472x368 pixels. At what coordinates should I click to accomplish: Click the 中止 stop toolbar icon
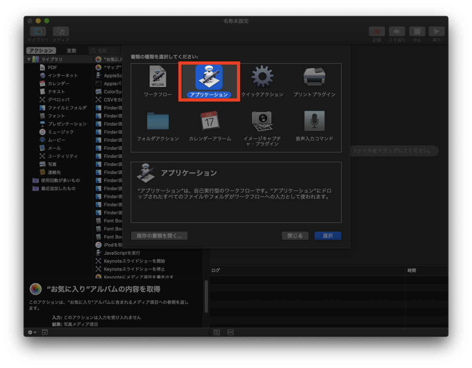pos(417,31)
